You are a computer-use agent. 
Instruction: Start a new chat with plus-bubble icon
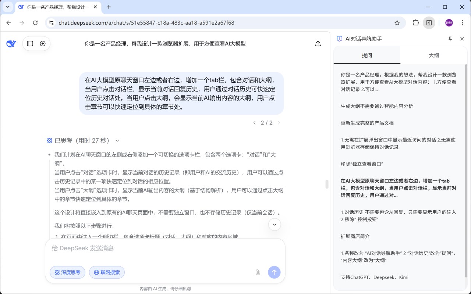43,44
